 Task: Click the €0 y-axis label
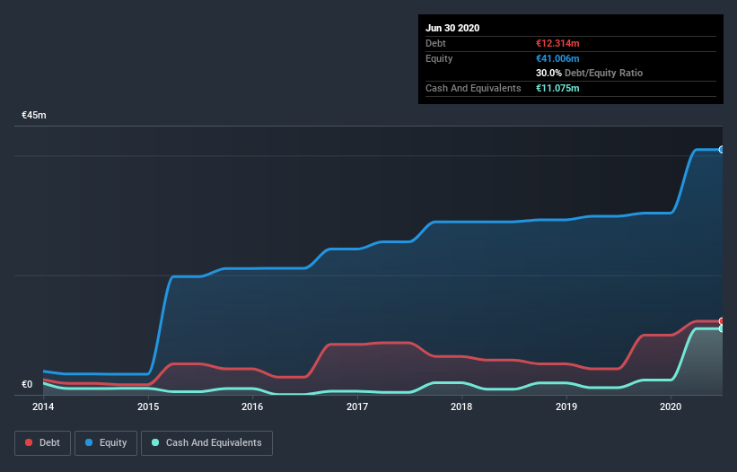pos(27,384)
